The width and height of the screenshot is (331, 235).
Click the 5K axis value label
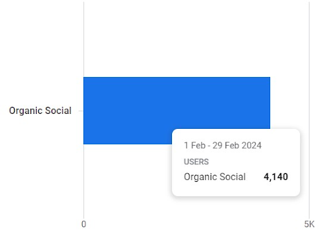[309, 225]
